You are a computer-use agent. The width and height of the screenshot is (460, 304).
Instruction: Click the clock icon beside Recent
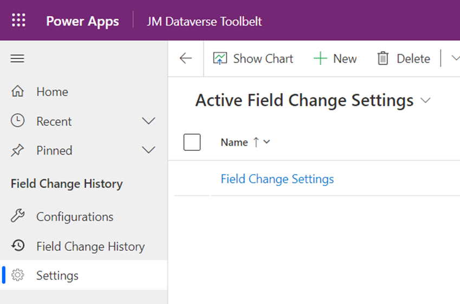coord(18,121)
